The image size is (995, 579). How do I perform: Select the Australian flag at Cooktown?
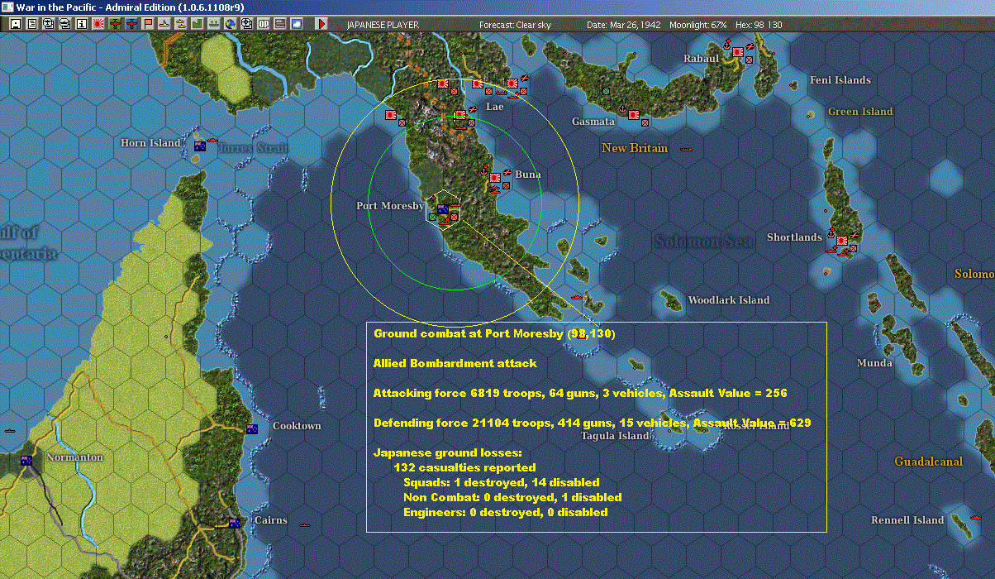coord(253,429)
